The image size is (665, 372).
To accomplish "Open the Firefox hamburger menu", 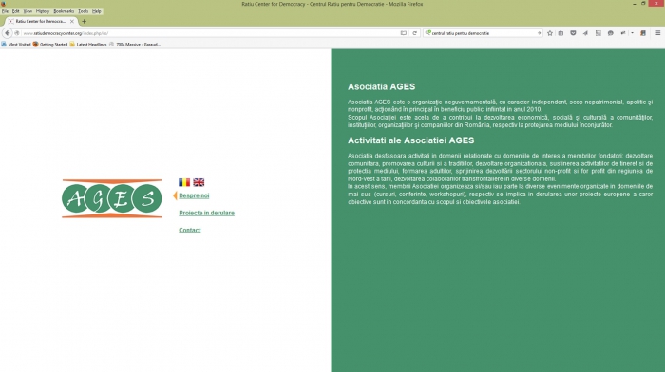I will click(x=657, y=33).
